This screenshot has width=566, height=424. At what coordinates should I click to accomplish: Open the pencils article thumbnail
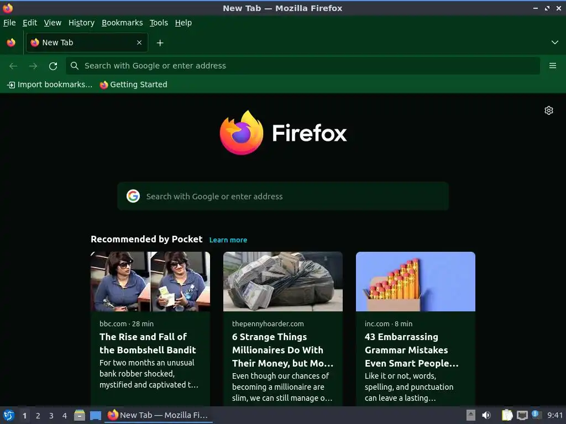click(x=416, y=282)
